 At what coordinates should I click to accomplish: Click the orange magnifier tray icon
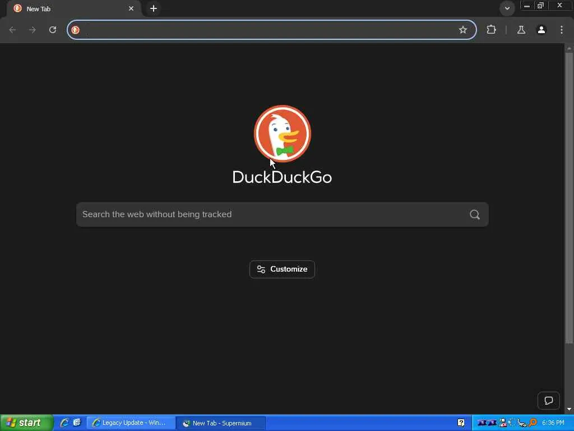(533, 423)
